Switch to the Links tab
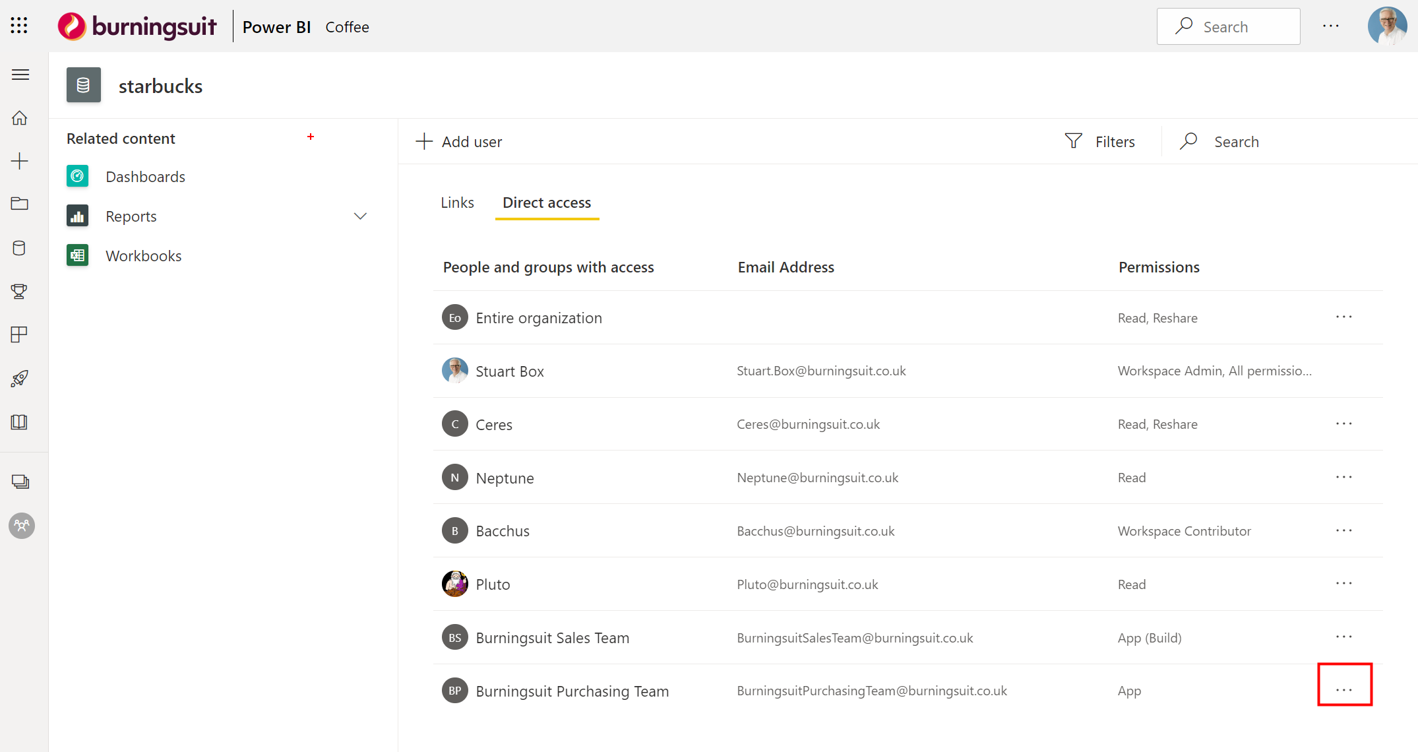 pyautogui.click(x=457, y=203)
